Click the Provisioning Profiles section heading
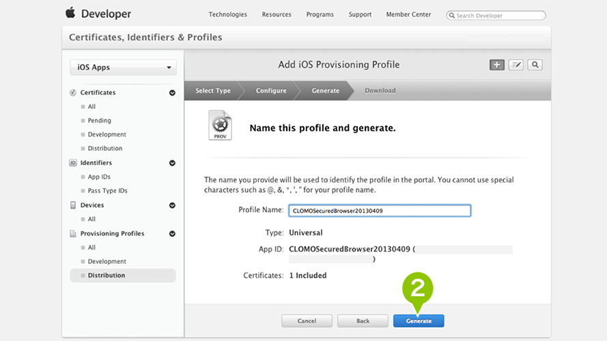Screen dimensions: 607x341 pos(112,233)
